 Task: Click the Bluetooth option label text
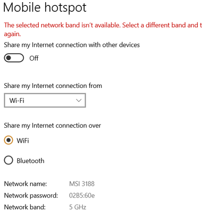click(30, 161)
